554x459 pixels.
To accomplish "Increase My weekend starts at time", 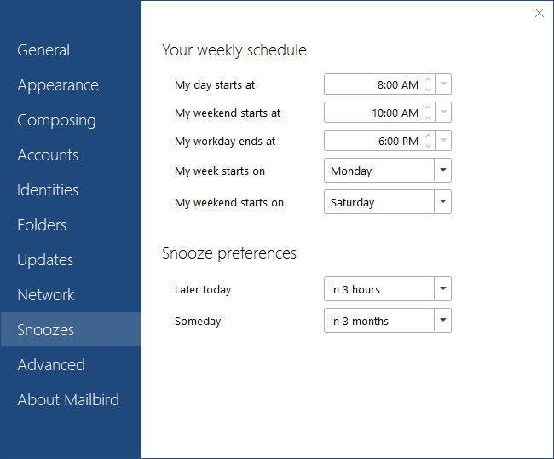I will 428,107.
